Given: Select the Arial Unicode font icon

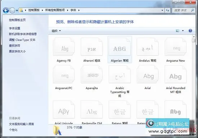Looking at the screenshot, I should coord(64,110).
